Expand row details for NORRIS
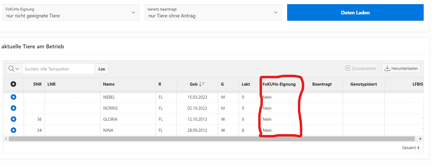This screenshot has width=432, height=166. point(13,108)
